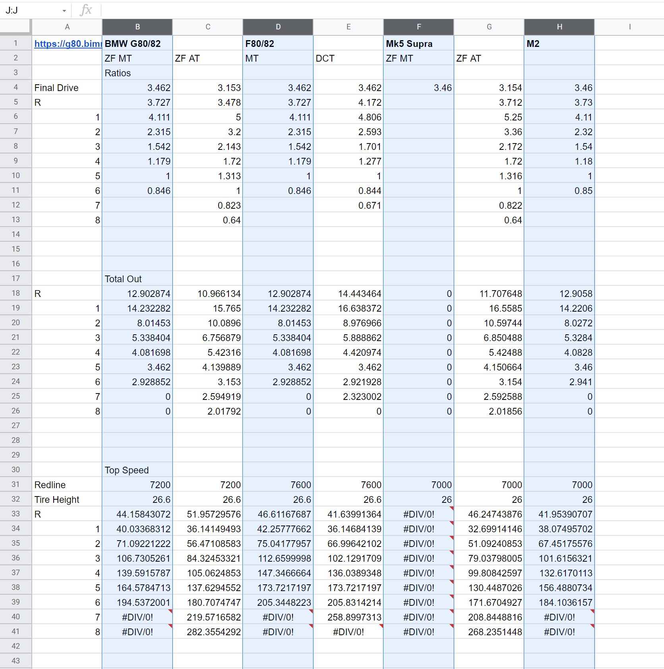Select cell with value 44.15843072

click(x=137, y=514)
